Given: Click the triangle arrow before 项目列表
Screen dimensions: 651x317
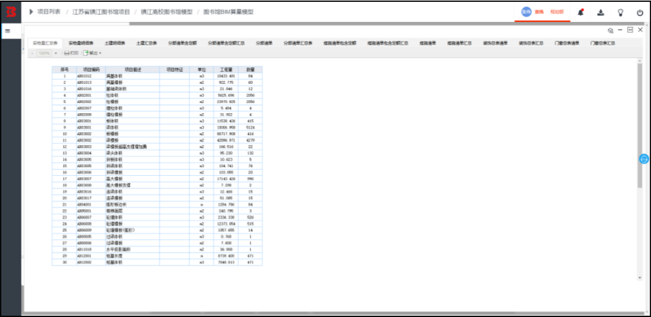Looking at the screenshot, I should point(31,12).
